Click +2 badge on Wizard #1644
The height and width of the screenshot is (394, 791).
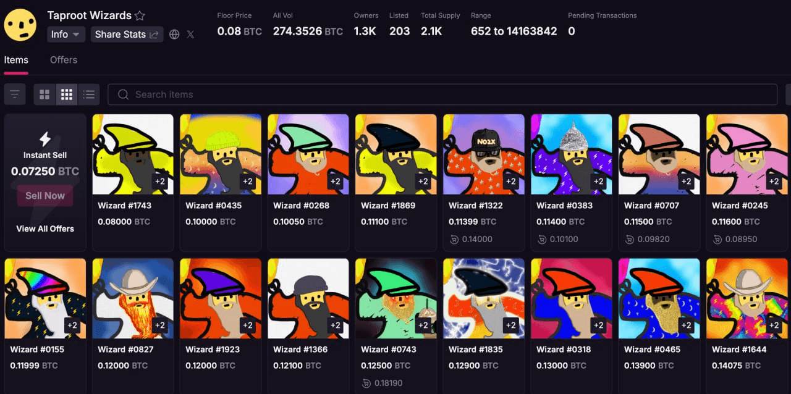click(x=774, y=325)
